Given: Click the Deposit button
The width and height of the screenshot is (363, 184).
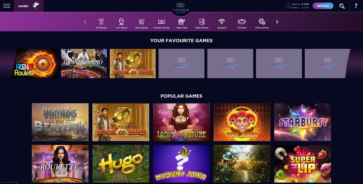Looking at the screenshot, I should point(323,6).
